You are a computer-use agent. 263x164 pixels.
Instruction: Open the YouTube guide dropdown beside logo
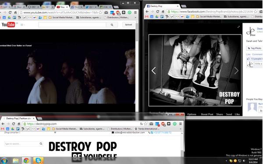(22, 25)
